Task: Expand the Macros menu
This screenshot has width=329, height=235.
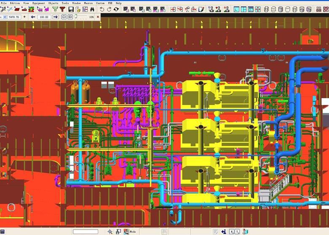Action: pyautogui.click(x=88, y=3)
